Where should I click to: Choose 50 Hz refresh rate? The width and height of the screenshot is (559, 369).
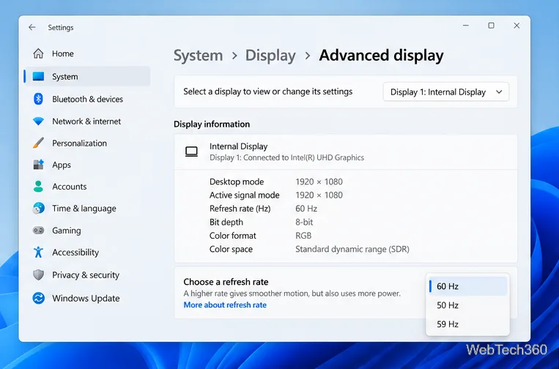pos(467,305)
